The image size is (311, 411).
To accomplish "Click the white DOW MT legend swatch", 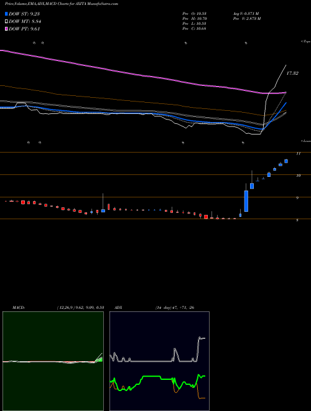I will [x=6, y=22].
